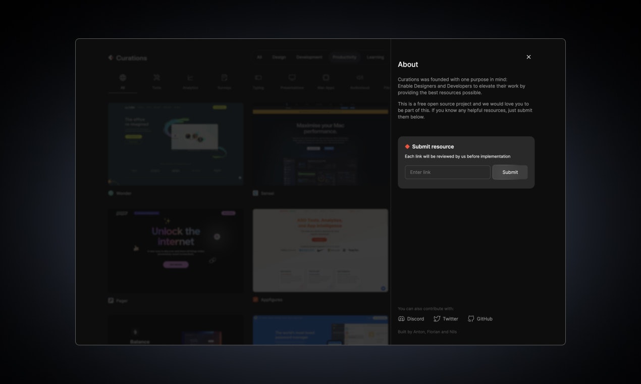This screenshot has width=641, height=384.
Task: Open the Wonder resource thumbnail
Action: click(x=176, y=144)
